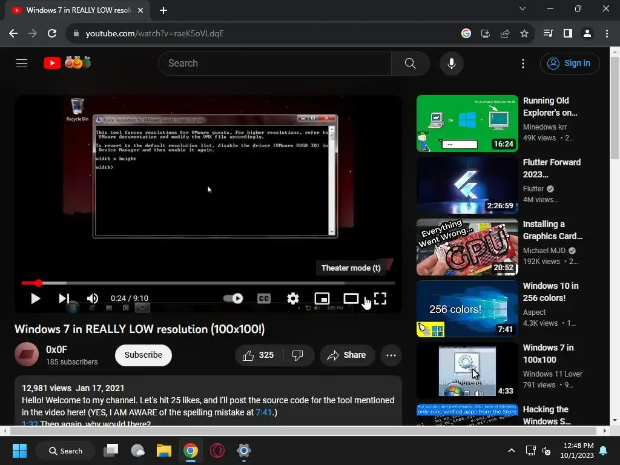
Task: Open Chrome side panel
Action: click(568, 34)
